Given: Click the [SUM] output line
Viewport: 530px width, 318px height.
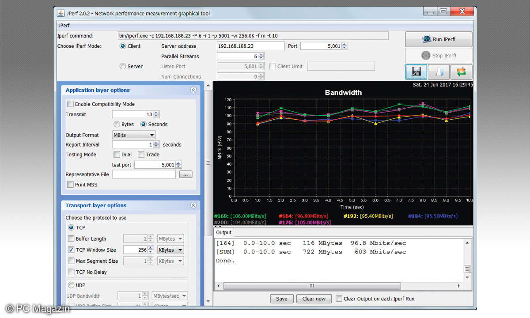Looking at the screenshot, I should 310,252.
